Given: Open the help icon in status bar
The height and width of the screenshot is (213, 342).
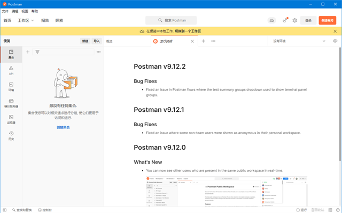Looking at the screenshot, I should click(338, 210).
